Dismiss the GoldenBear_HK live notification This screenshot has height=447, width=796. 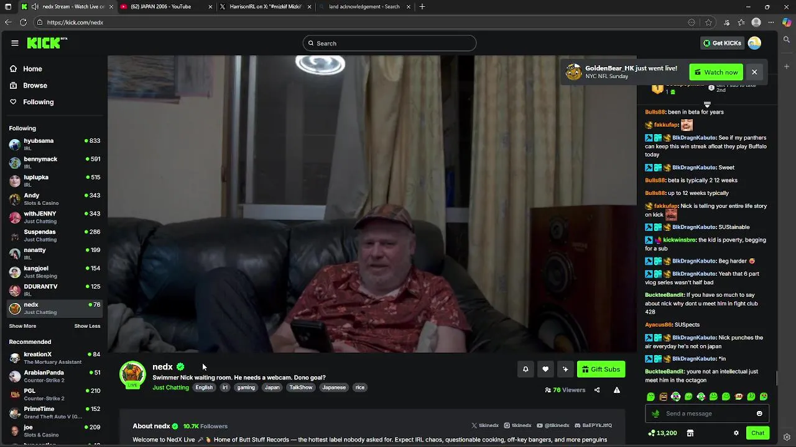pos(754,72)
